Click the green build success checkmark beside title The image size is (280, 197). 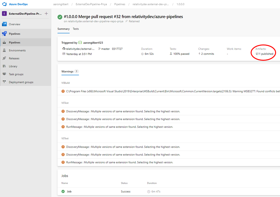click(x=60, y=17)
